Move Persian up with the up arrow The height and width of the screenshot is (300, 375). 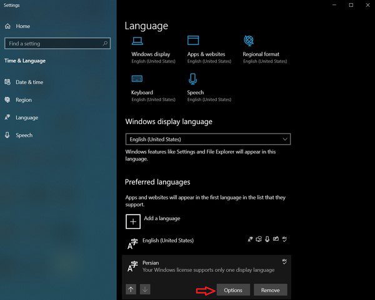tap(131, 289)
